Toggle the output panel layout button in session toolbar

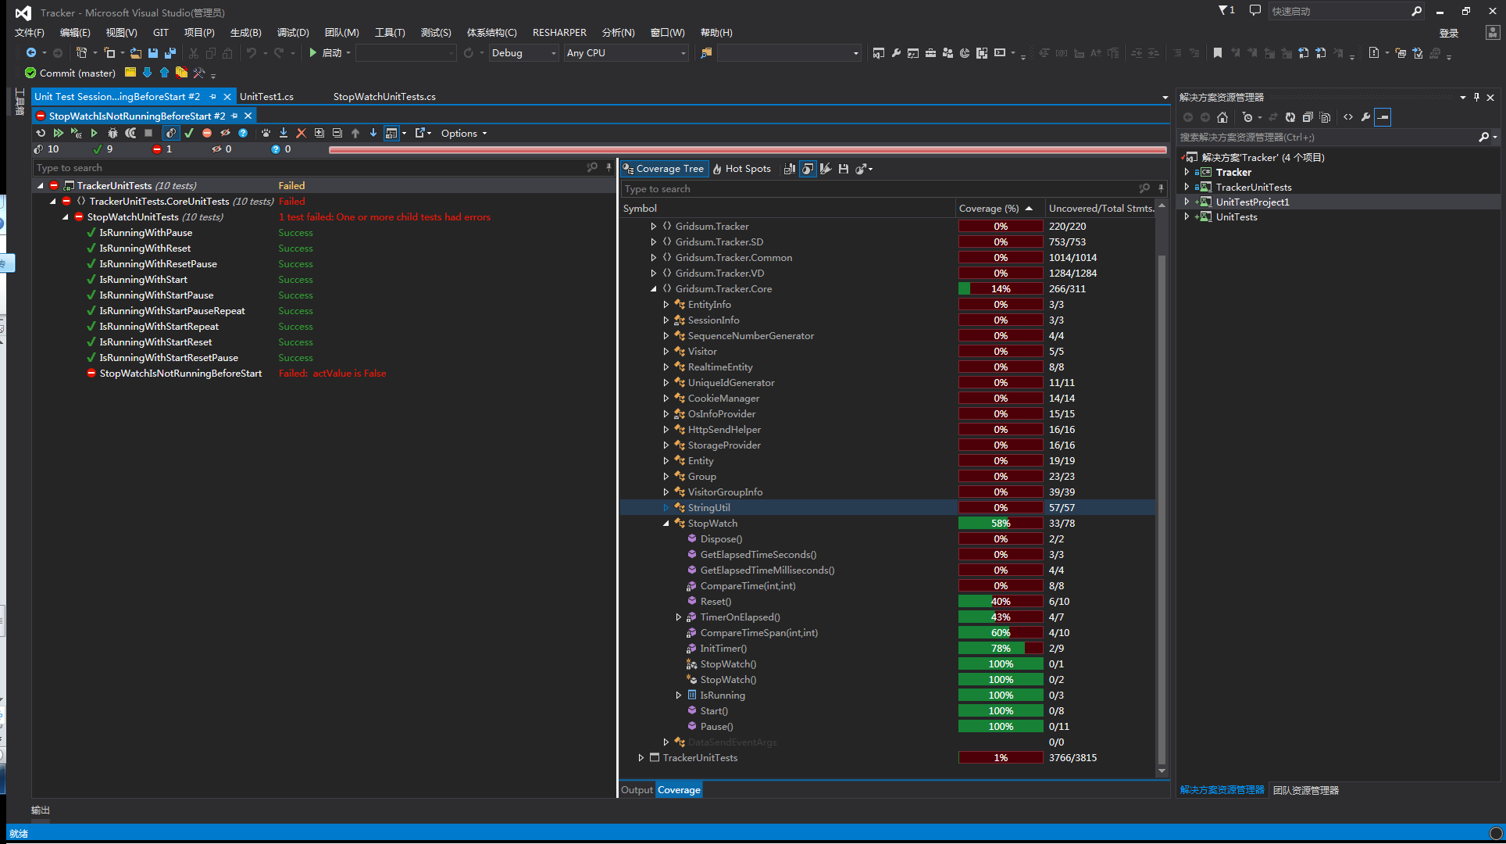[x=391, y=133]
